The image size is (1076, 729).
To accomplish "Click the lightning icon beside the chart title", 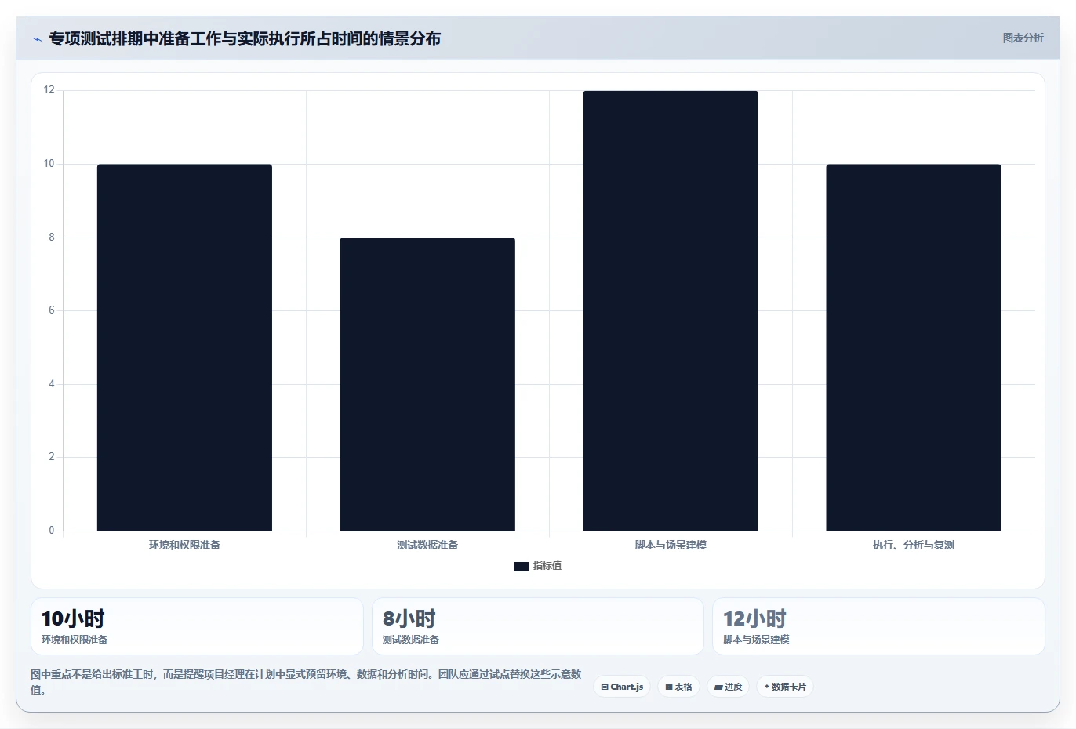I will click(x=37, y=39).
